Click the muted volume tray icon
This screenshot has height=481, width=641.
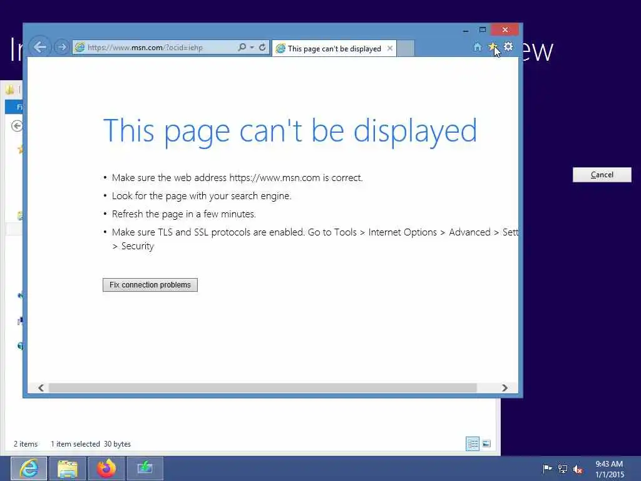[x=578, y=470]
